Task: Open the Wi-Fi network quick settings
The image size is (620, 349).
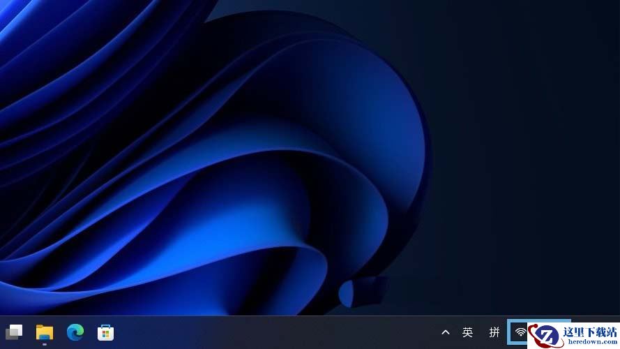Action: [521, 332]
